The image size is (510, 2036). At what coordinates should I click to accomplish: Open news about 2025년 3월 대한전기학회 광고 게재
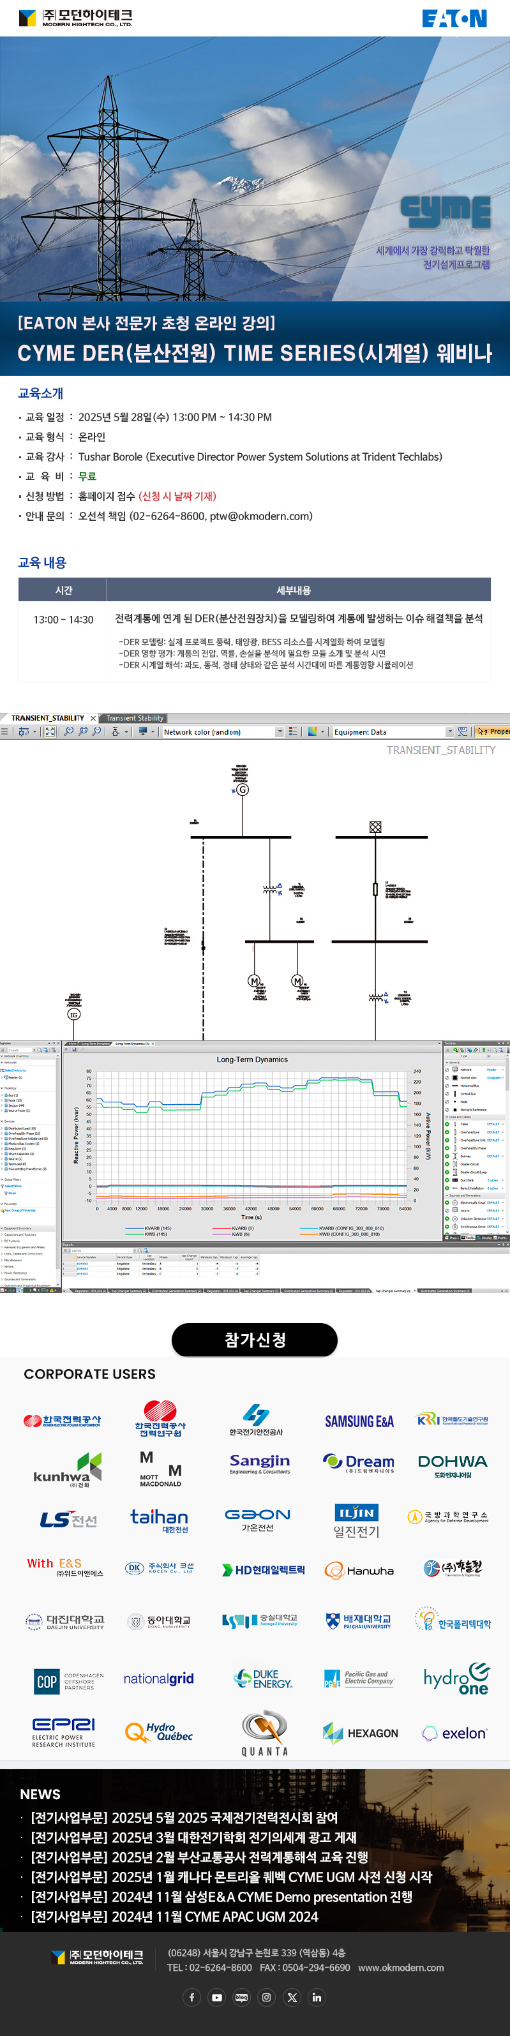[193, 1837]
